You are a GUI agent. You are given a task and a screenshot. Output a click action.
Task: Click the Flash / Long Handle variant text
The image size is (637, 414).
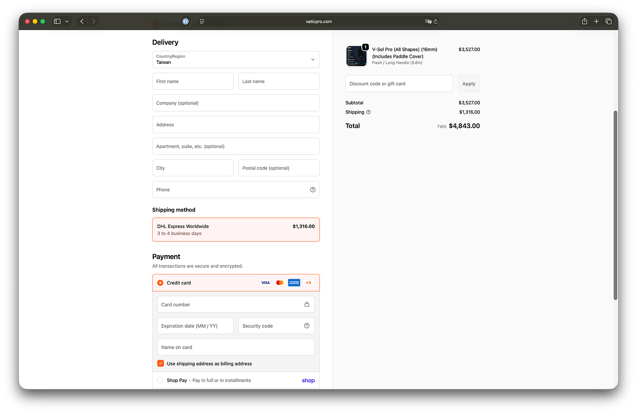[x=397, y=63]
